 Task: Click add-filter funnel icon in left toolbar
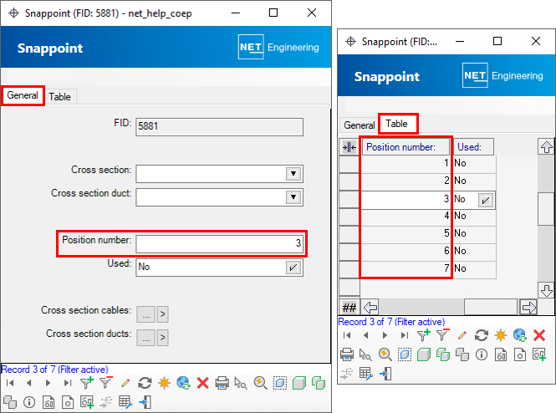click(86, 383)
